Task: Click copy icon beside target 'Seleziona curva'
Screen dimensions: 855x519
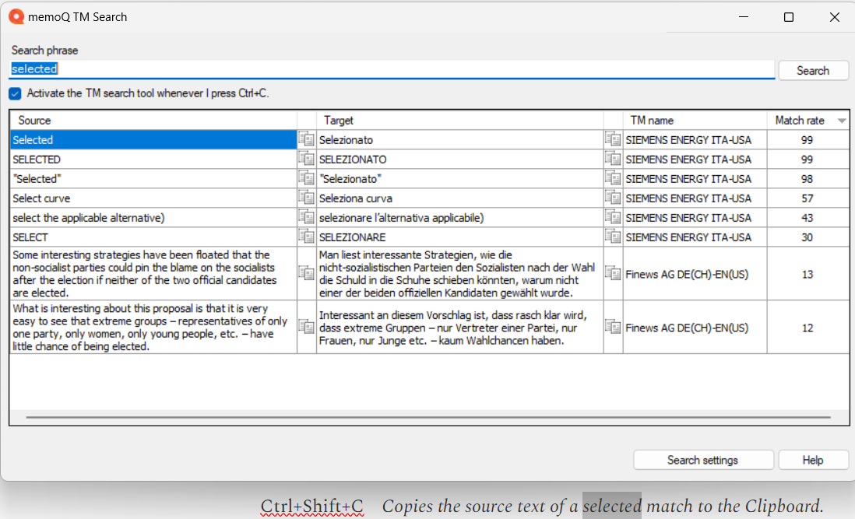Action: coord(613,198)
